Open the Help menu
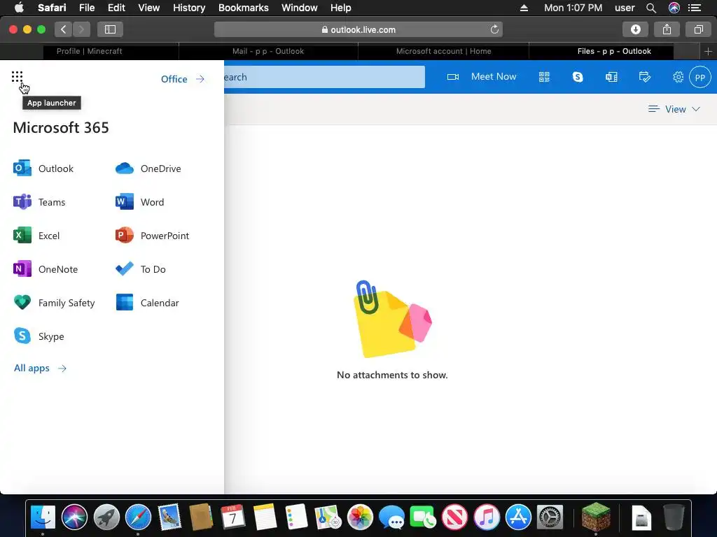The width and height of the screenshot is (717, 537). click(341, 8)
